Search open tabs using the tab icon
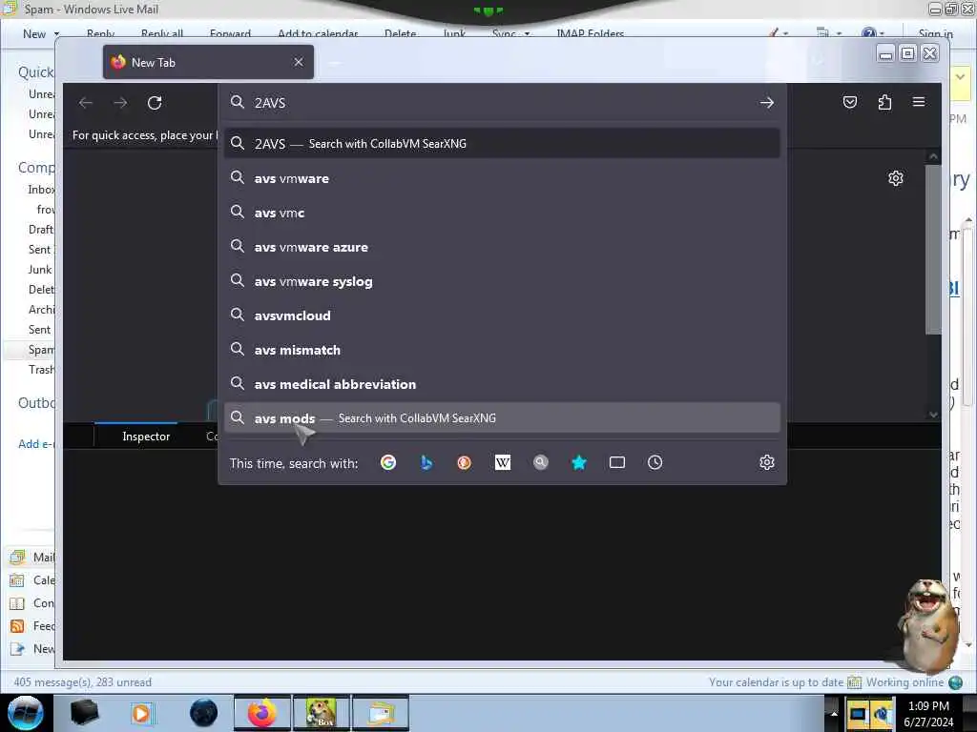The image size is (977, 732). click(x=617, y=462)
